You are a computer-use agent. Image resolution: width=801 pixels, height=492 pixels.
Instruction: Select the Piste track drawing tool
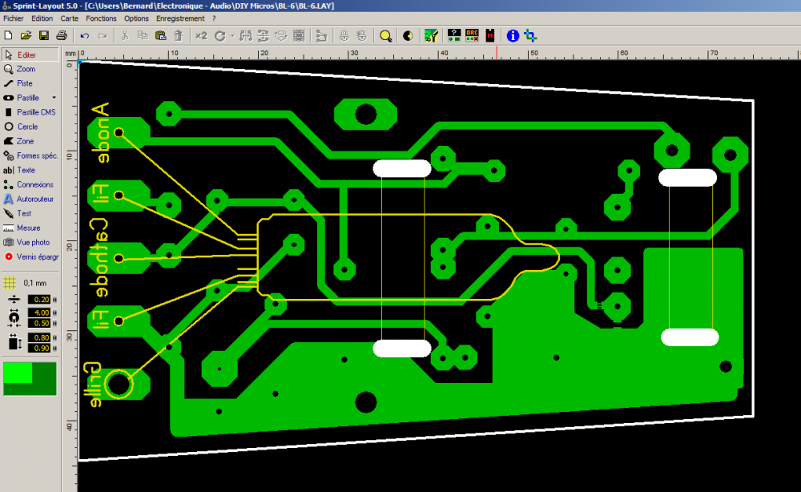[24, 83]
